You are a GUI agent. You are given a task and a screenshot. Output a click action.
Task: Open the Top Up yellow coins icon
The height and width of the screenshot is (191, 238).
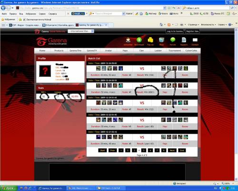tap(150, 40)
